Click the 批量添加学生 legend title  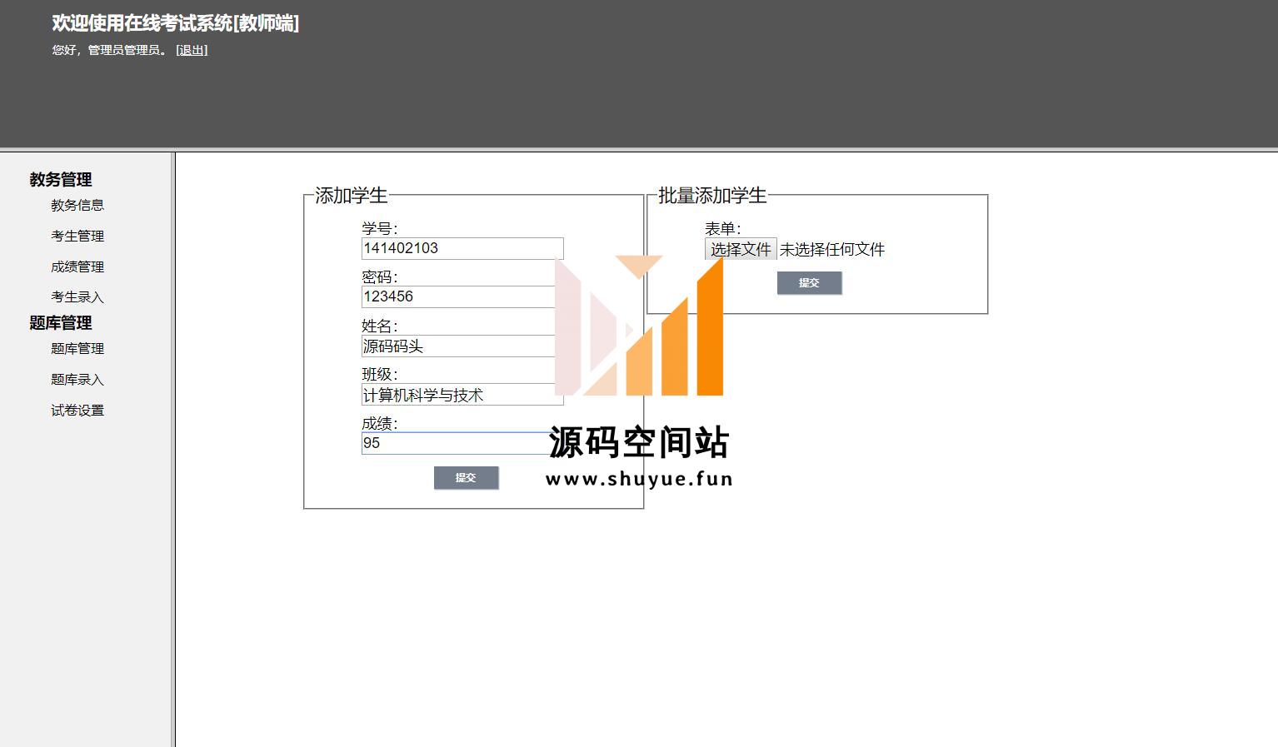coord(712,195)
